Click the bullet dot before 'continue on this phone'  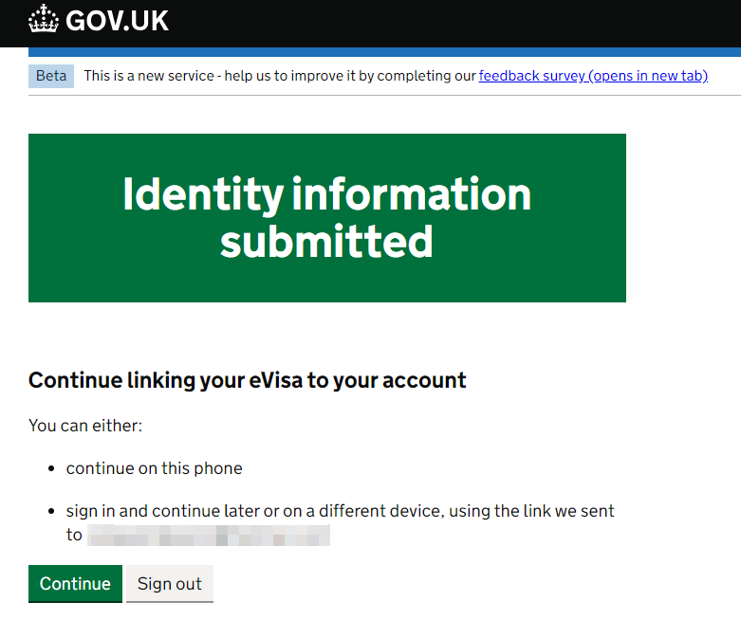[51, 468]
